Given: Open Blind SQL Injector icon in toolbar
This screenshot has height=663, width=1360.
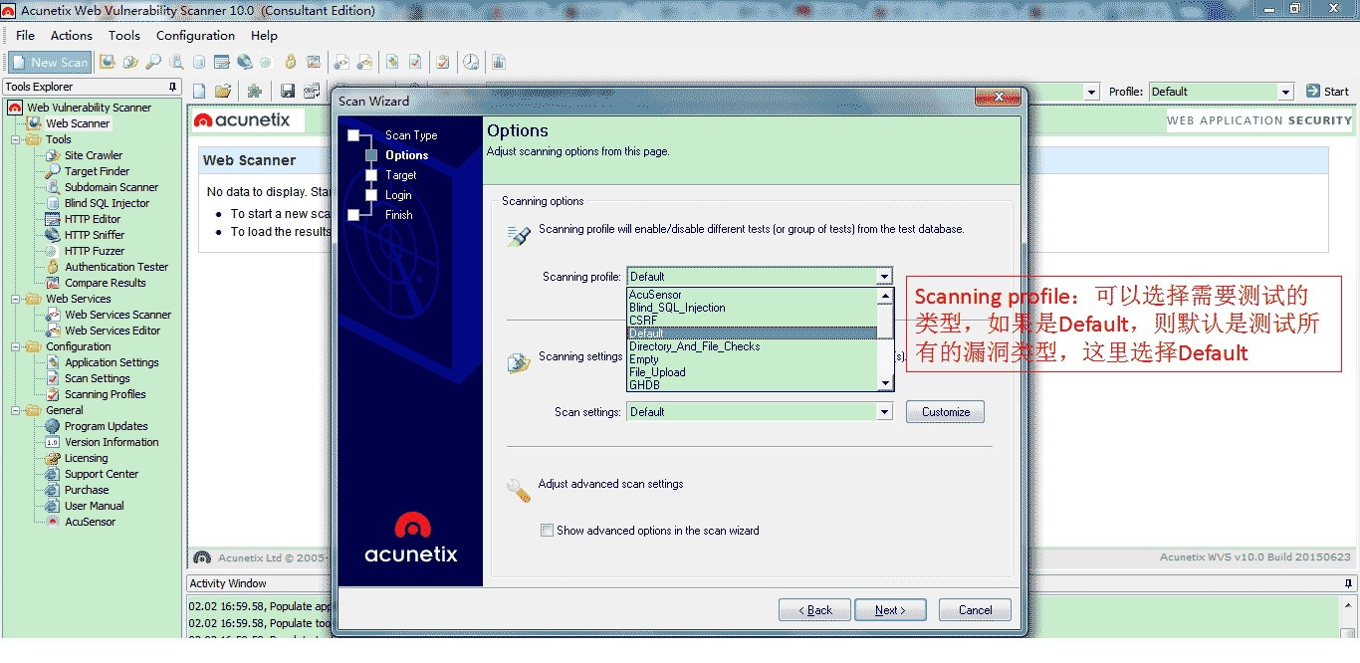Looking at the screenshot, I should (x=199, y=62).
